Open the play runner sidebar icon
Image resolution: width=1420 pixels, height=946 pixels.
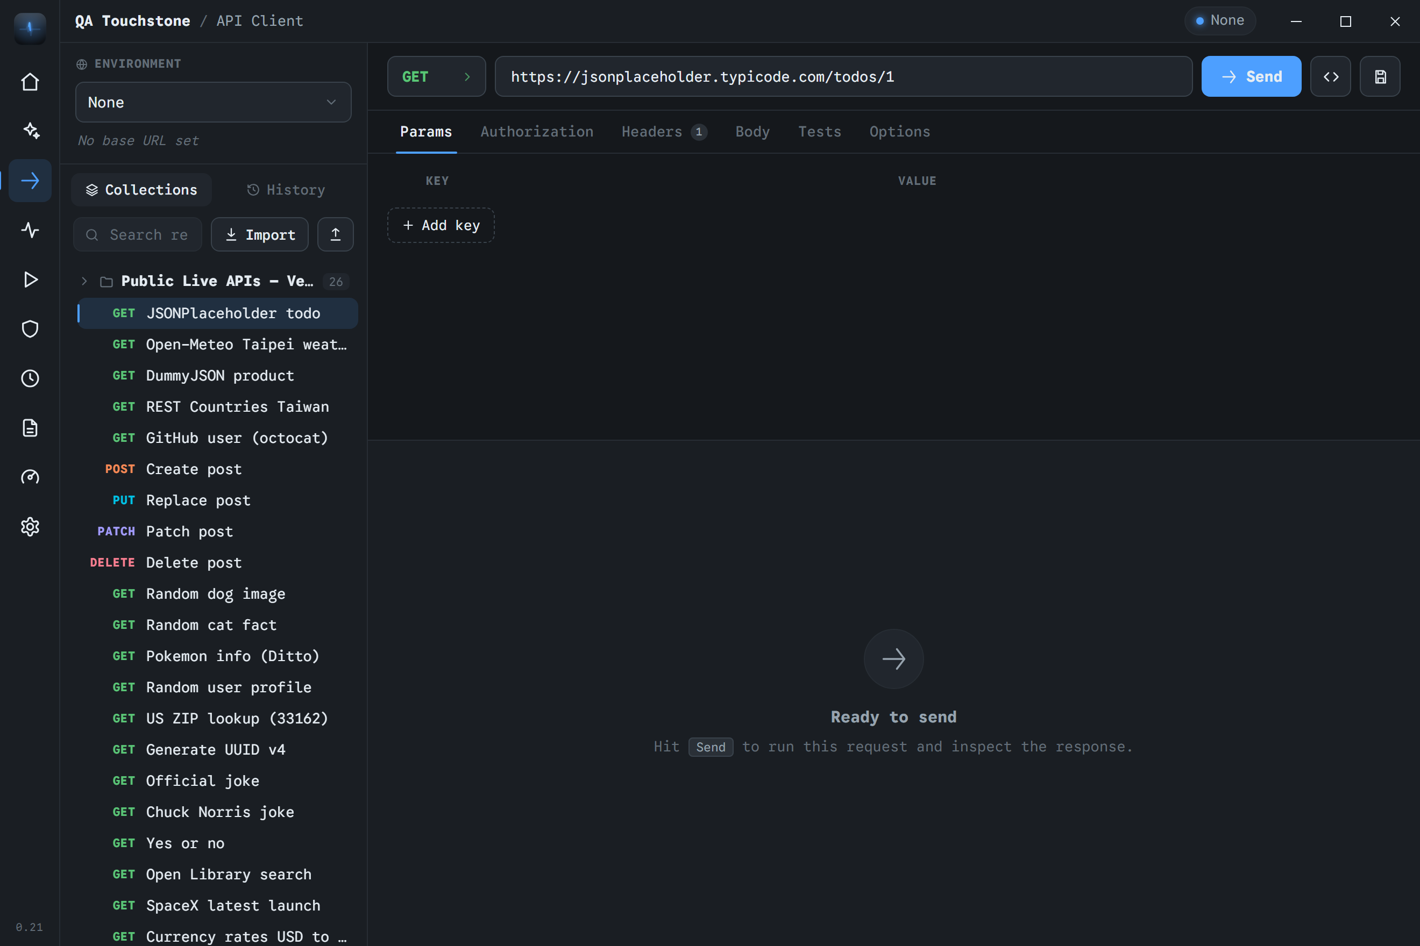tap(30, 279)
